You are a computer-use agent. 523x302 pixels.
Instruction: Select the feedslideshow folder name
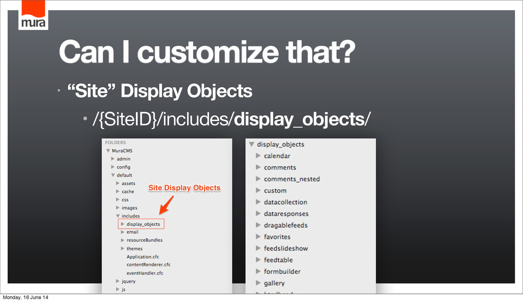tap(286, 248)
